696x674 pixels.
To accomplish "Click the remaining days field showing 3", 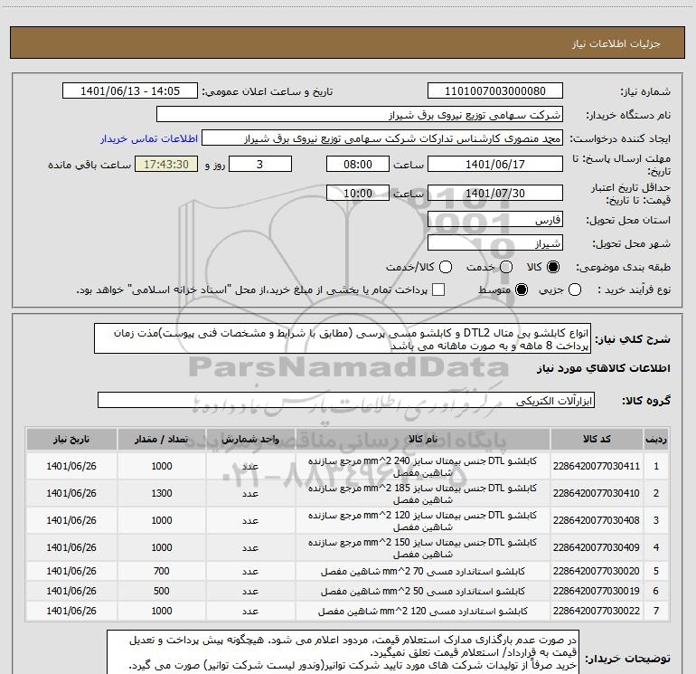I will 260,164.
